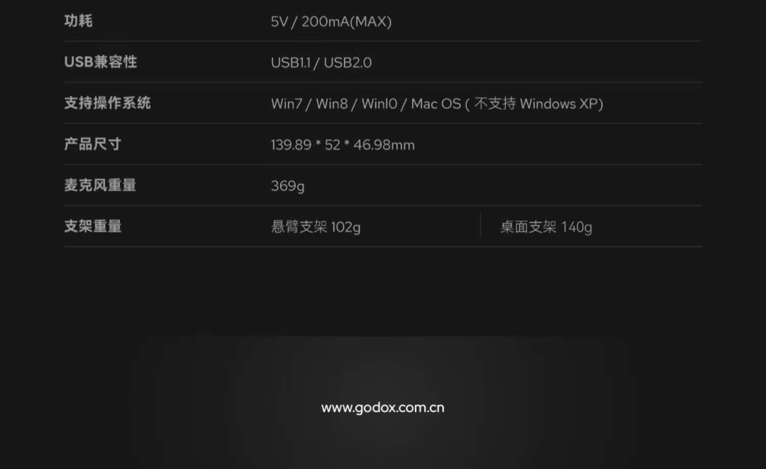Screen dimensions: 766x469
Task: Select the 功耗 specification label
Action: (x=78, y=21)
